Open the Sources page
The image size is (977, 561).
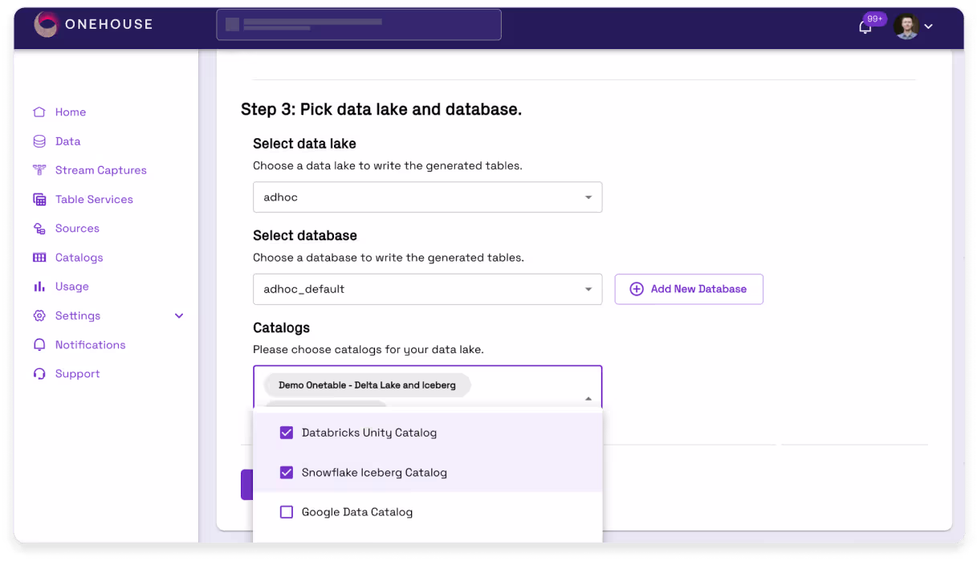77,229
